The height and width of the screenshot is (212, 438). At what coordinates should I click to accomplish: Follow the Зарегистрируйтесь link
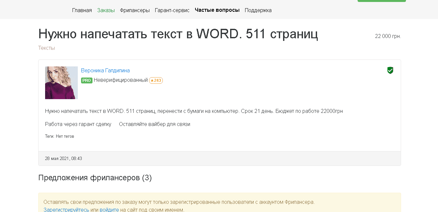[66, 209]
